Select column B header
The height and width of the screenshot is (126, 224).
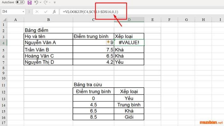coord(48,20)
